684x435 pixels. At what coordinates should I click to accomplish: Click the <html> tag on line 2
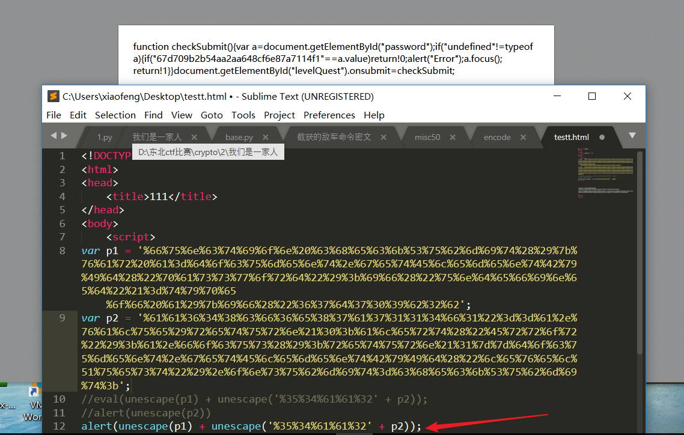[99, 169]
